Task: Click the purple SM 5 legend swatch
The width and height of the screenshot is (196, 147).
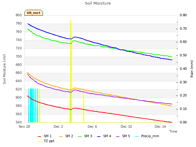Action: coord(118,137)
